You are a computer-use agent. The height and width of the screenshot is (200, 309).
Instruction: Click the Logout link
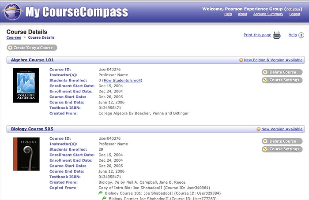point(294,14)
